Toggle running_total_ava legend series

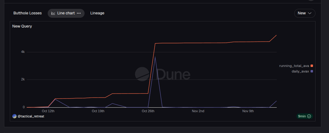coord(296,66)
